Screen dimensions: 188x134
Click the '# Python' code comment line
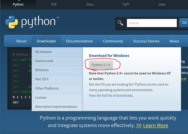(x=22, y=54)
